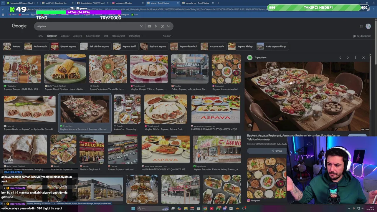Open Windows Start menu on taskbar
Image resolution: width=377 pixels, height=212 pixels.
point(133,208)
